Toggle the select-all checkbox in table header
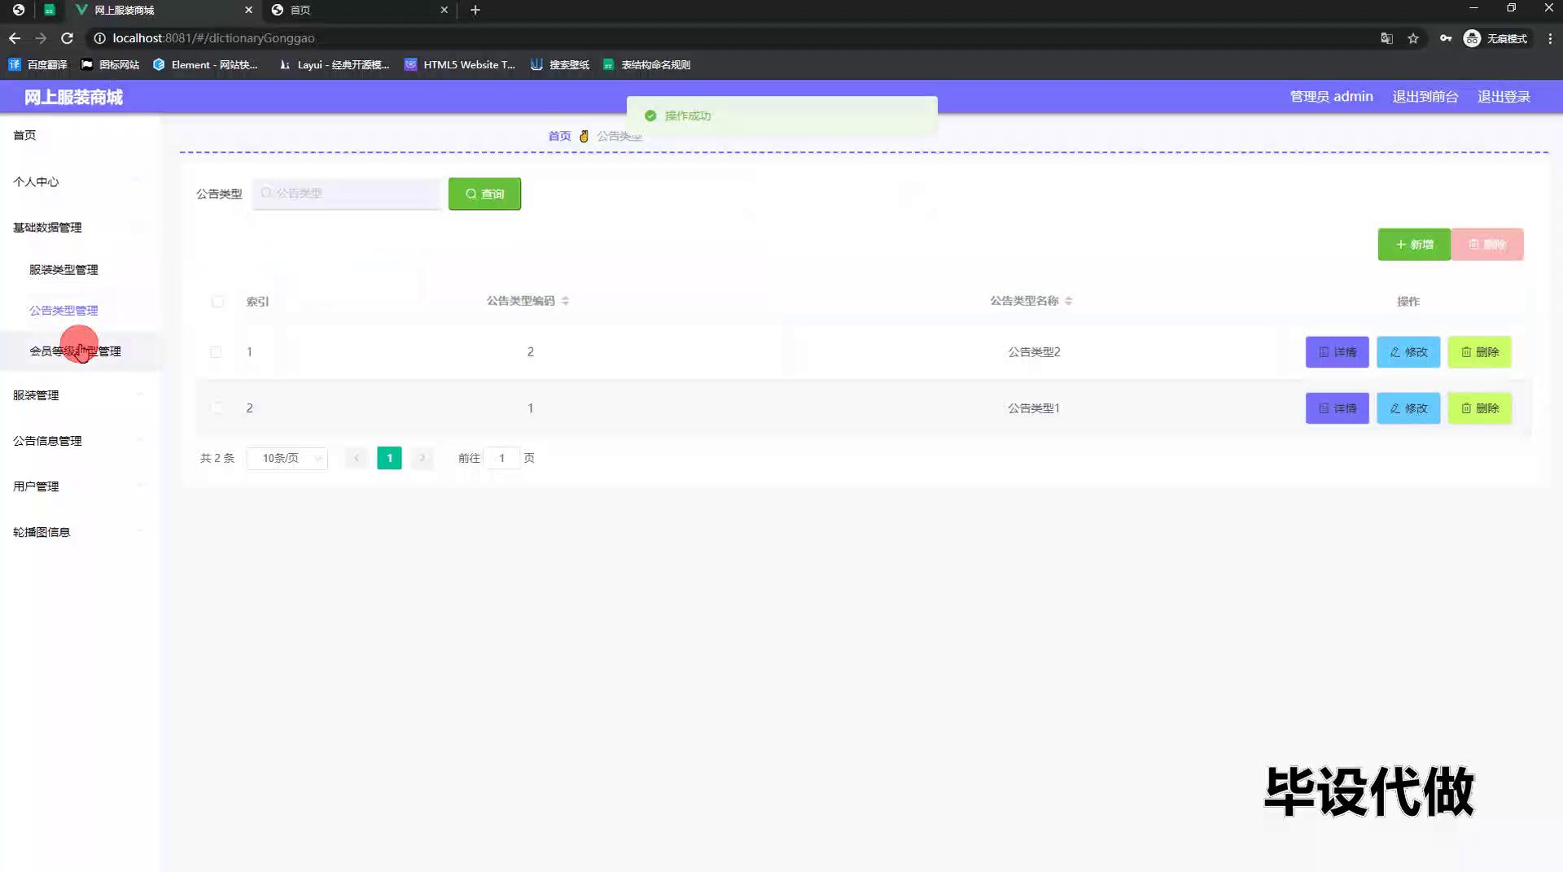This screenshot has width=1563, height=872. 217,302
